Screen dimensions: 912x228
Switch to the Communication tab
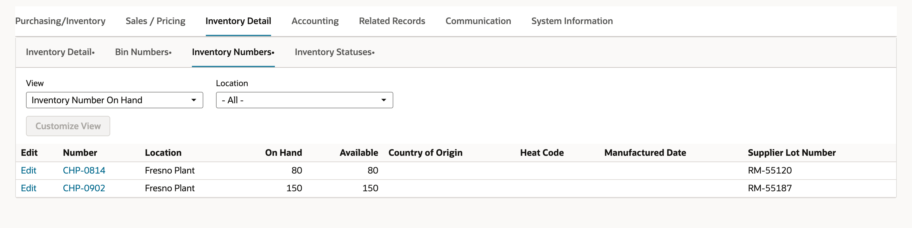pos(478,21)
